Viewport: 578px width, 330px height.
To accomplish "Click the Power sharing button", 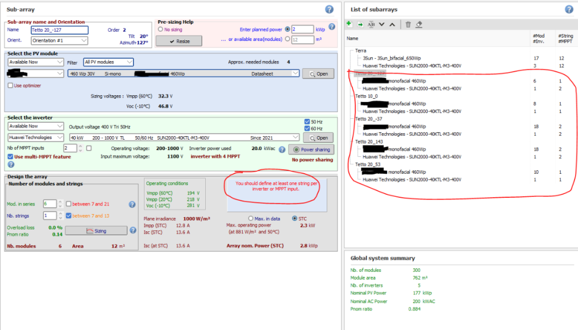I will (x=312, y=149).
